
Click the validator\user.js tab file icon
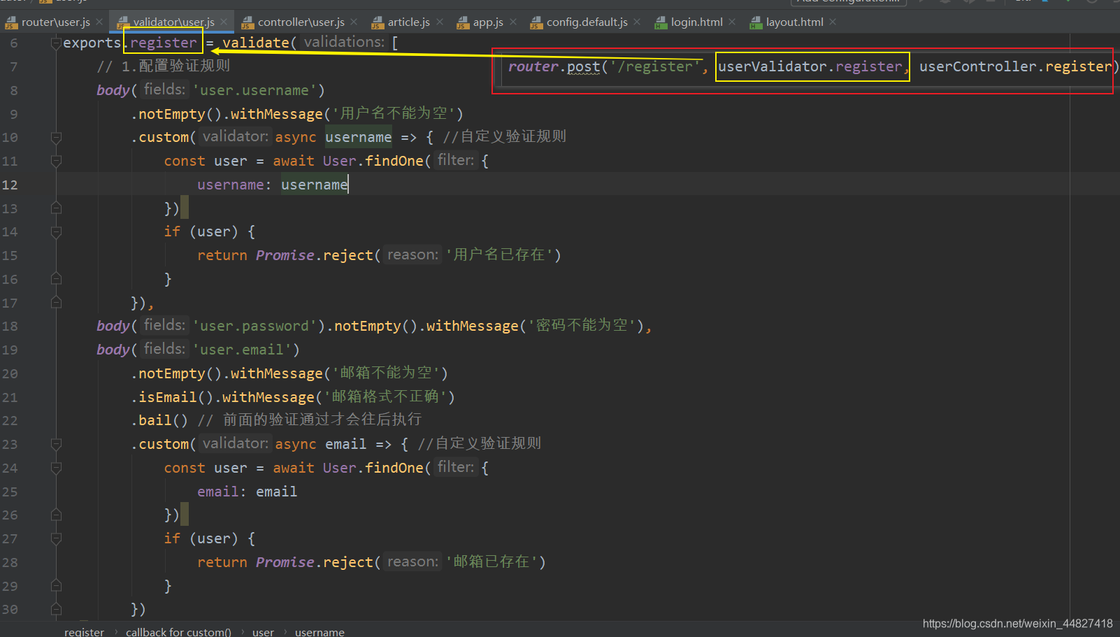click(x=123, y=23)
